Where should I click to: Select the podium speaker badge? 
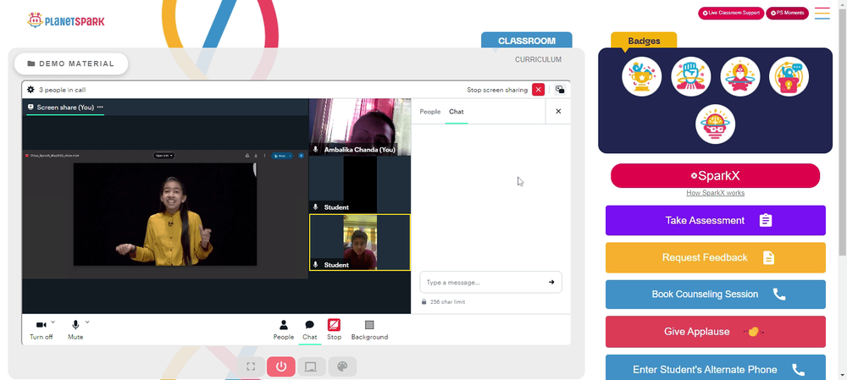click(789, 77)
